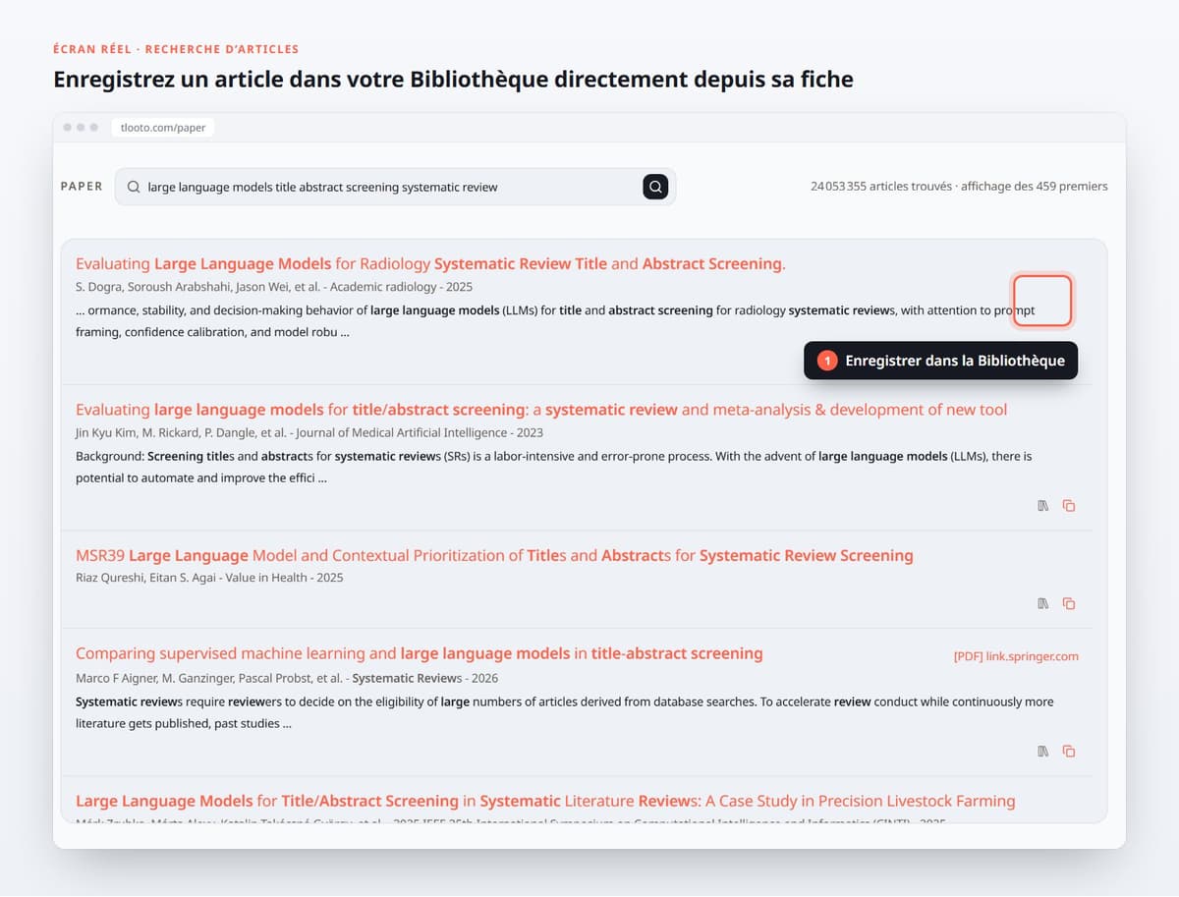
Task: Open the 'meta-analysis & development of new tool' article
Action: (x=541, y=410)
